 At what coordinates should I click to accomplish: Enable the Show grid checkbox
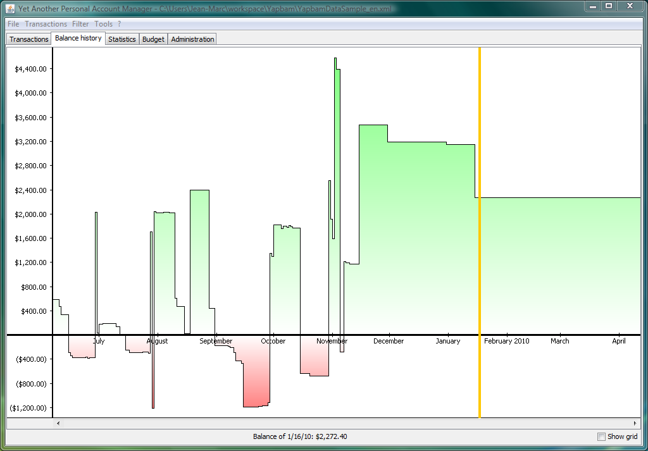601,436
